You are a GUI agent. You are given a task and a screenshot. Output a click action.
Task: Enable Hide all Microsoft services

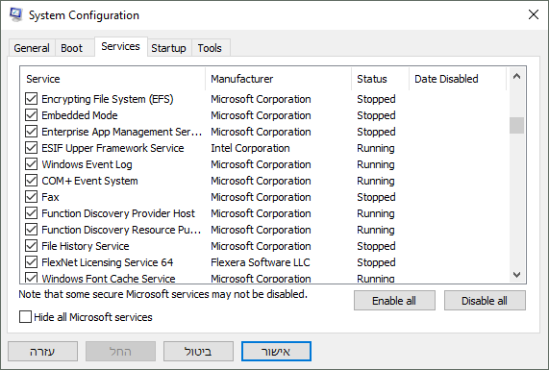click(x=25, y=317)
